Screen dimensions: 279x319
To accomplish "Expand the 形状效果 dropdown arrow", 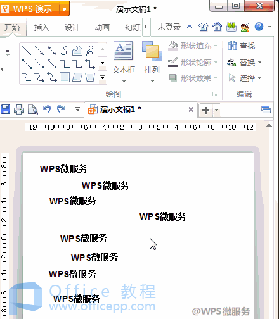I will pyautogui.click(x=216, y=78).
